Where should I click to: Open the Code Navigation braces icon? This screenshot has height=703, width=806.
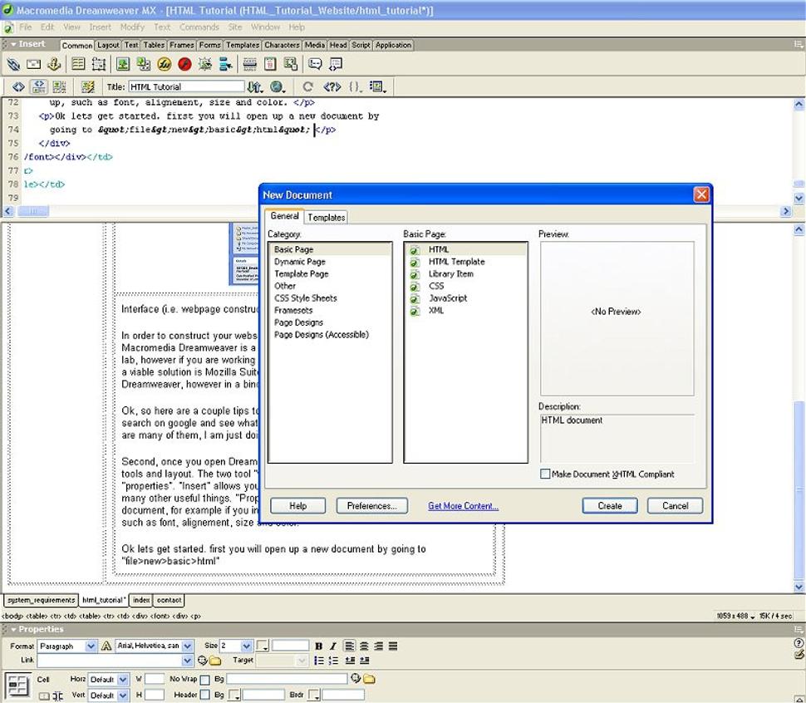[x=355, y=86]
